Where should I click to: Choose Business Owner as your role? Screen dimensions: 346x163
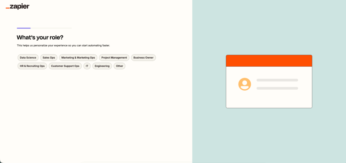pos(143,57)
